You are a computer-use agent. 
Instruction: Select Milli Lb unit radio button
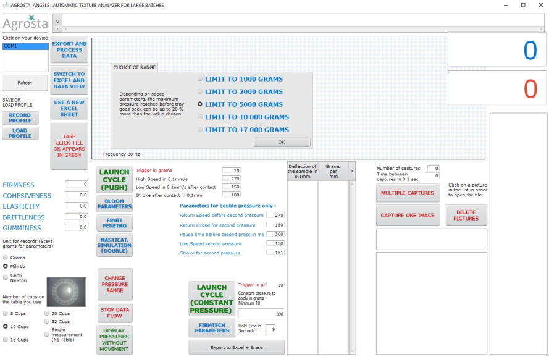6,266
